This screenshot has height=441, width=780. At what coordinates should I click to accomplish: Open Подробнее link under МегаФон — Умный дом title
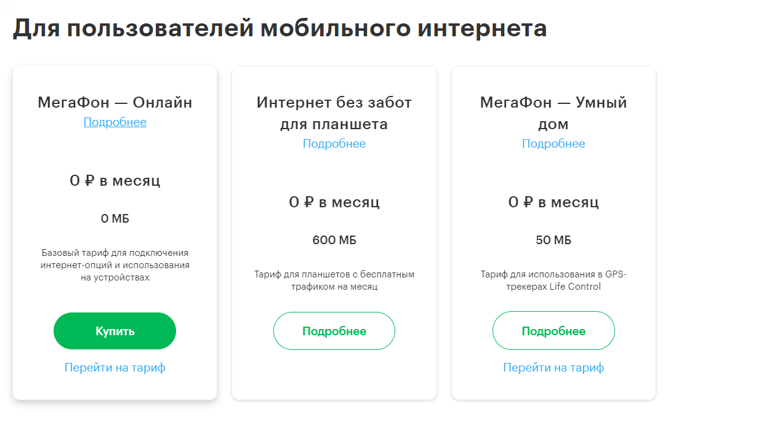(553, 143)
